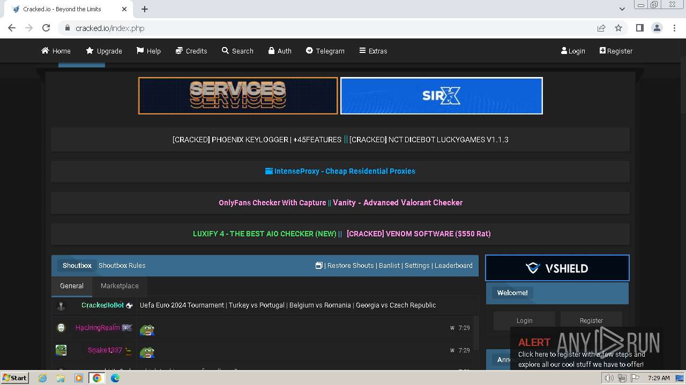Open the SERVICES banner ad
The image size is (686, 385).
point(238,96)
